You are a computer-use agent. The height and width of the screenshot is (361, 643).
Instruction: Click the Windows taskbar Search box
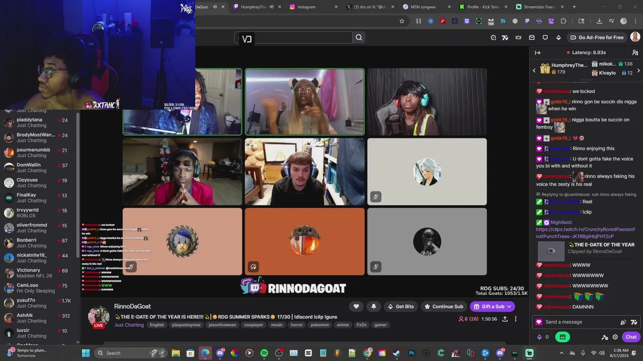pyautogui.click(x=130, y=353)
